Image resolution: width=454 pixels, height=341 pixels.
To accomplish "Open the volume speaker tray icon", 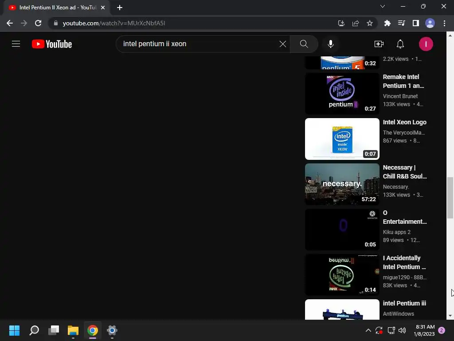I will point(402,330).
